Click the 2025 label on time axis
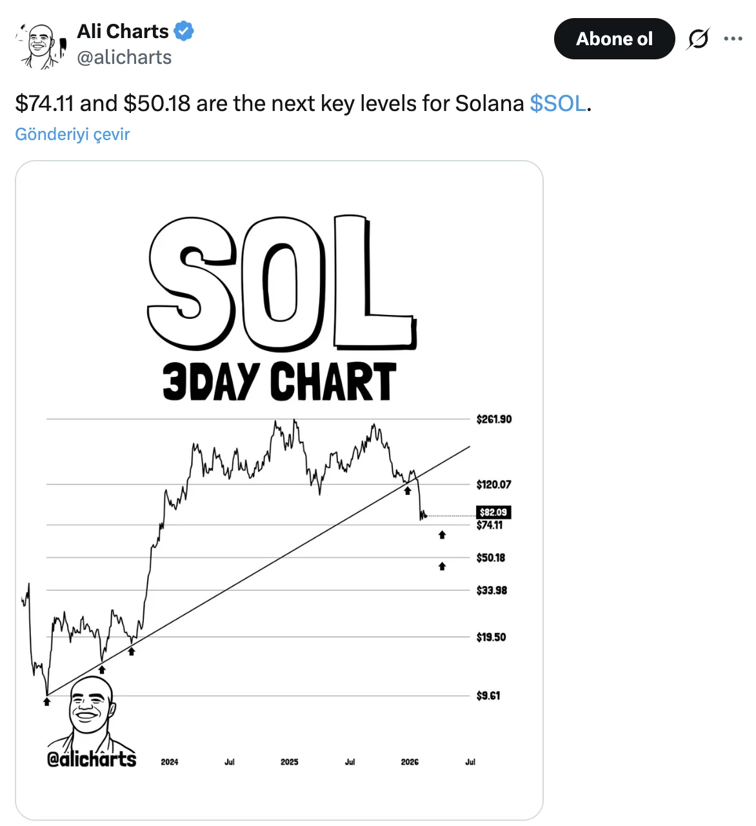 tap(290, 762)
